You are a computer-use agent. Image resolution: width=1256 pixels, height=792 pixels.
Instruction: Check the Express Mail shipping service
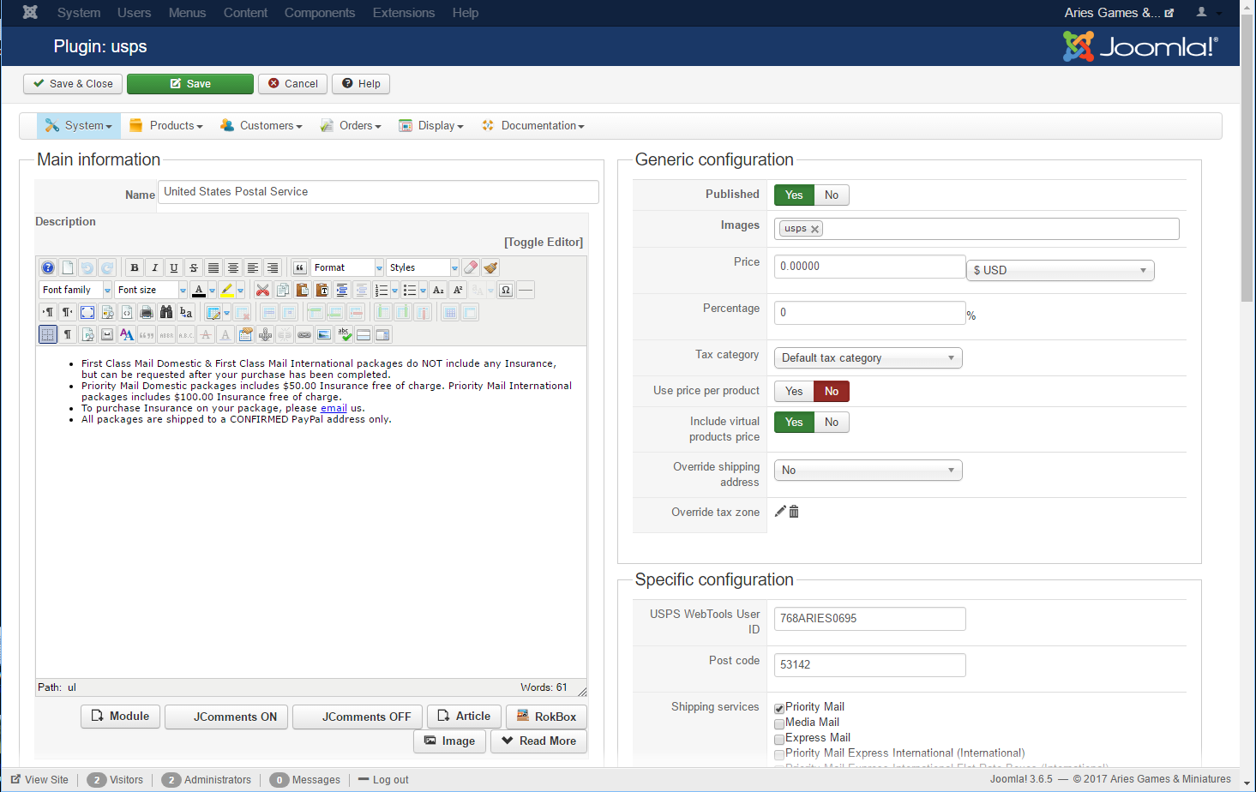coord(779,739)
